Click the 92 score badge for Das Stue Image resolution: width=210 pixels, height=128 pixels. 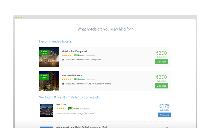69,108
